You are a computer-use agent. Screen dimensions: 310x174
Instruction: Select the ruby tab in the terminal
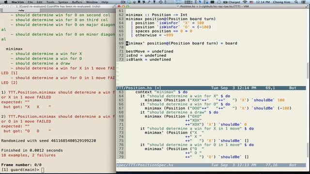click(21, 10)
